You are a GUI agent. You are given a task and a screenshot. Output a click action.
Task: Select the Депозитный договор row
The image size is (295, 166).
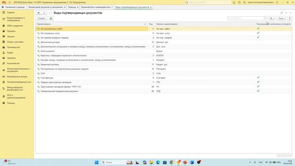point(164,42)
